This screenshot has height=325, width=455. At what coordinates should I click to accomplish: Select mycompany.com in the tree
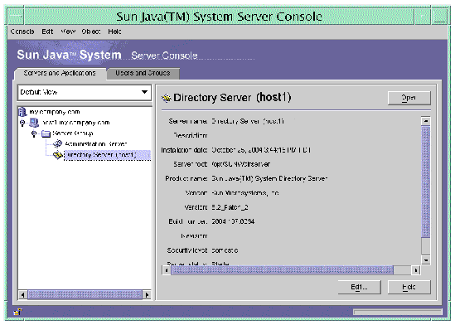(x=55, y=112)
